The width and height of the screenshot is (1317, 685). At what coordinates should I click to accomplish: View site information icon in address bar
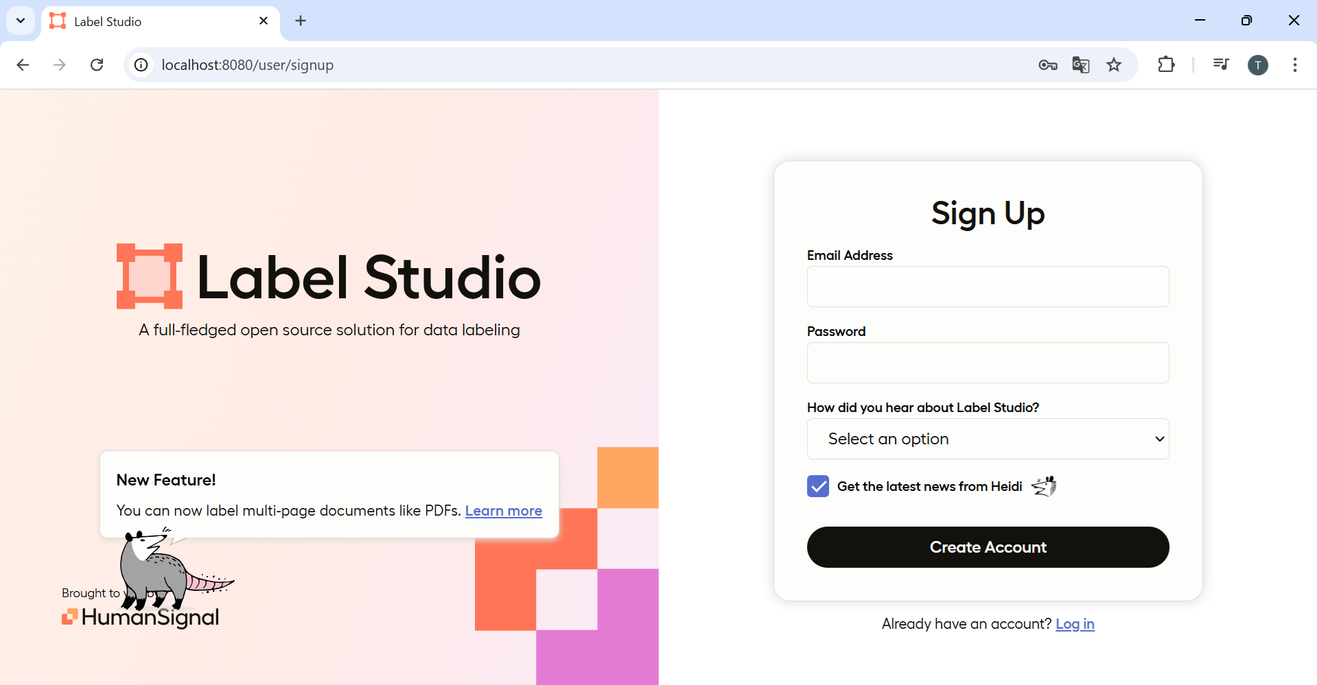(x=141, y=64)
